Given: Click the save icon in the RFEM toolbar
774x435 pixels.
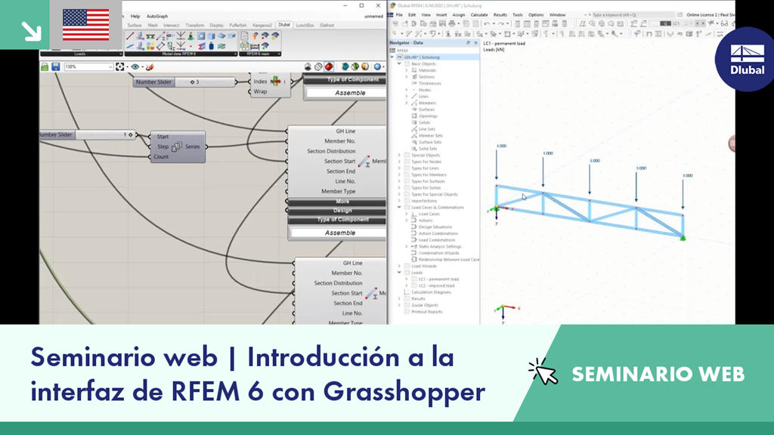Looking at the screenshot, I should click(442, 23).
